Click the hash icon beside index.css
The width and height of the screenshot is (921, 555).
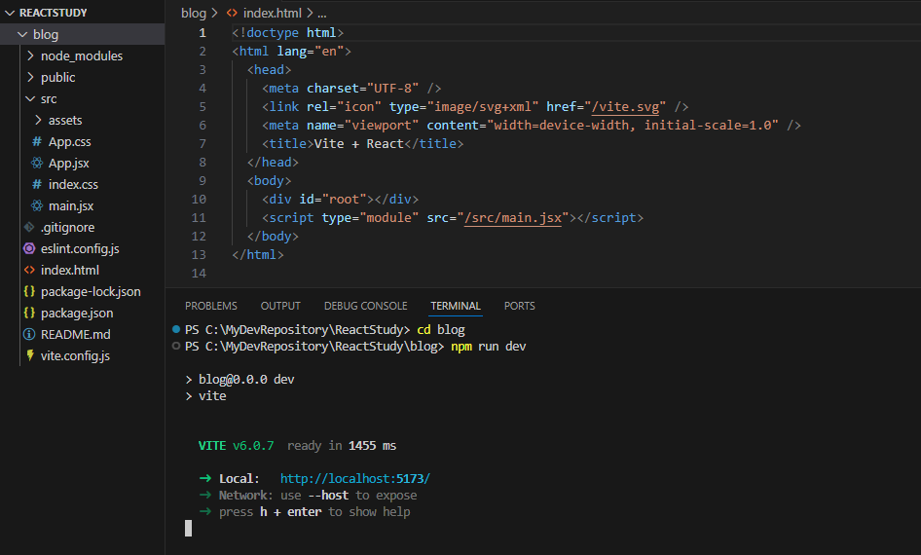[x=37, y=184]
